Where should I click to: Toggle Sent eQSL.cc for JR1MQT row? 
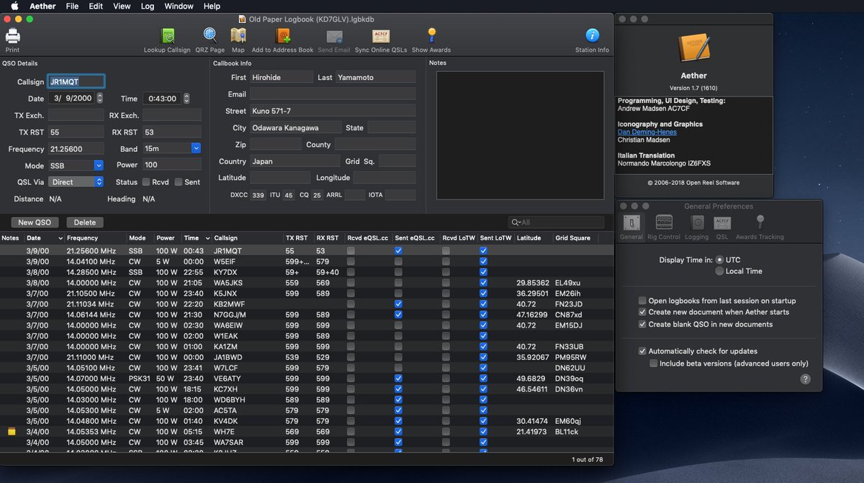(398, 250)
